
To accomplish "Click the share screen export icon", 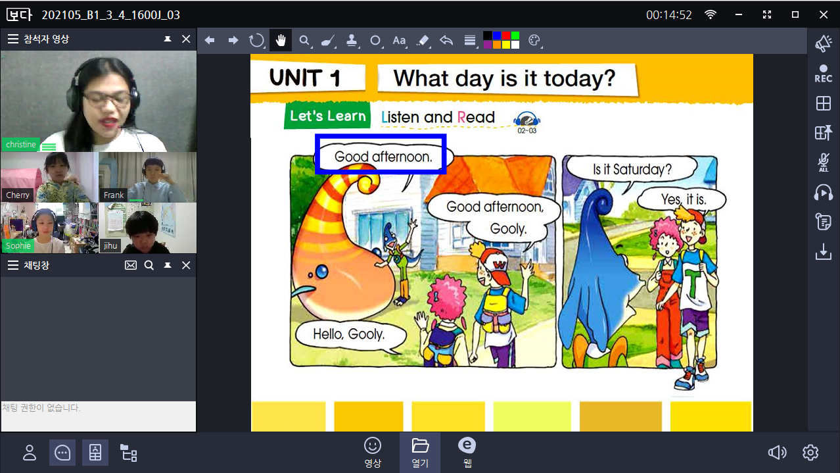I will tap(824, 133).
